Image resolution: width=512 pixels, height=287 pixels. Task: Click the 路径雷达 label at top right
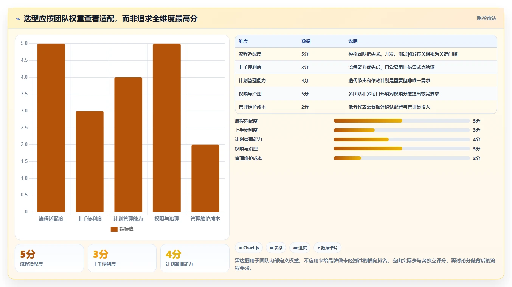pyautogui.click(x=486, y=18)
